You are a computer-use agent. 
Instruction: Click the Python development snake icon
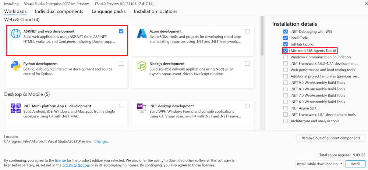[x=16, y=66]
